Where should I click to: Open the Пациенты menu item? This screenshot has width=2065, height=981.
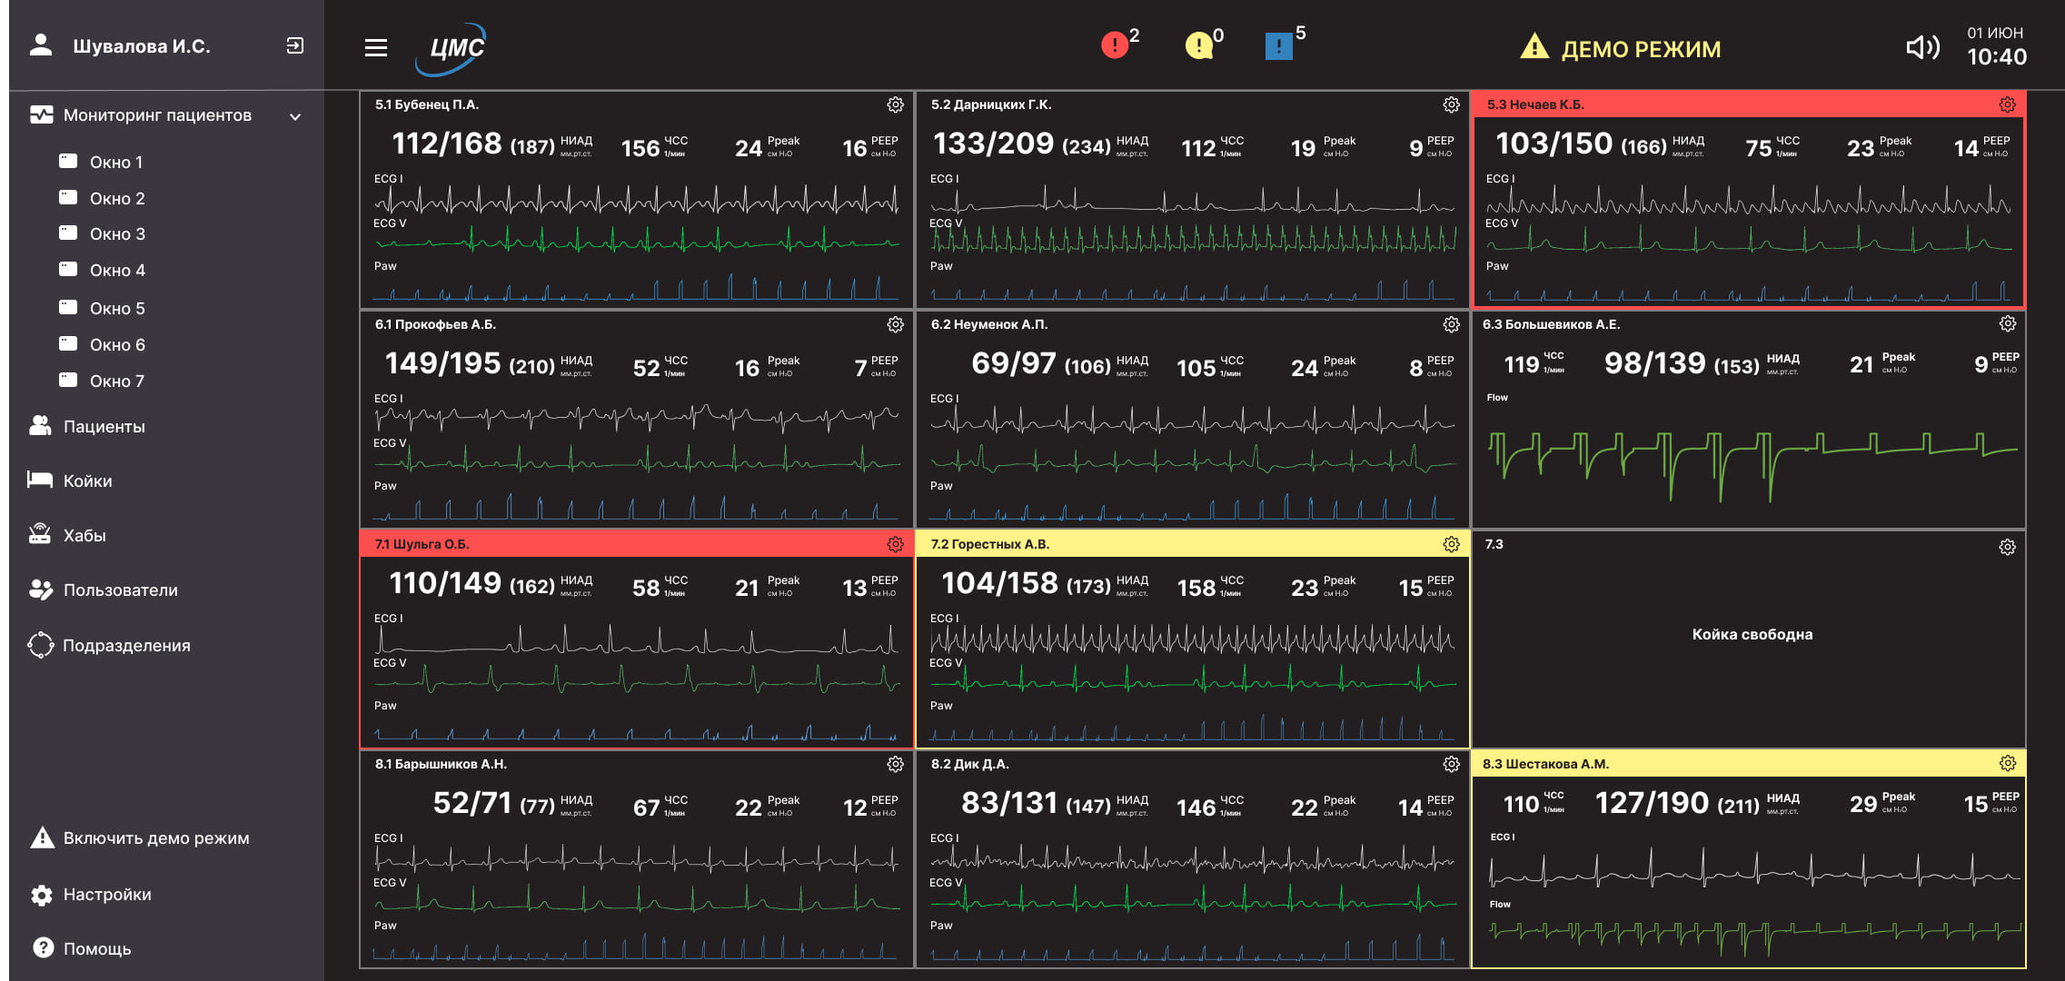click(x=104, y=426)
